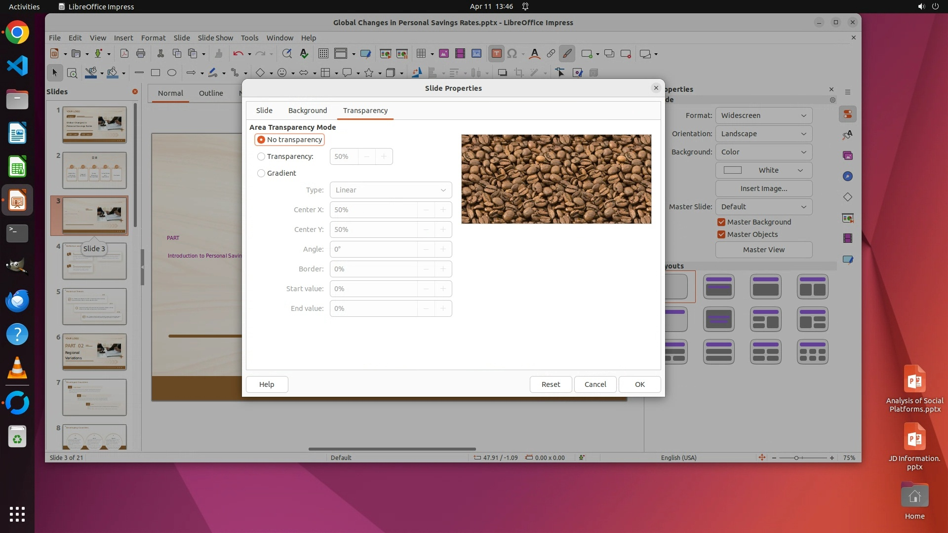This screenshot has width=948, height=533.
Task: Click the Fontwork text icon
Action: coord(534,54)
